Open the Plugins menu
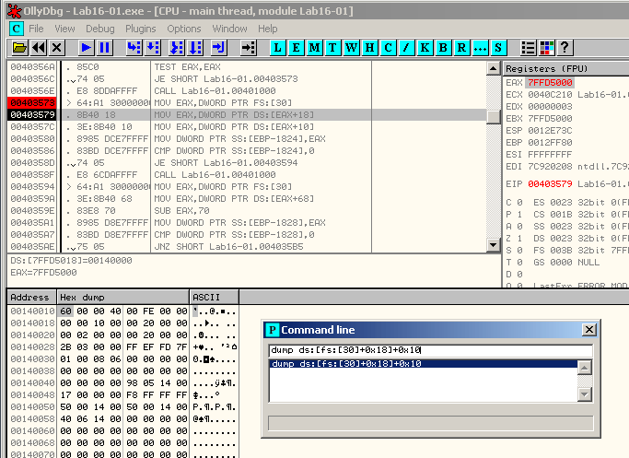629x458 pixels. (140, 29)
